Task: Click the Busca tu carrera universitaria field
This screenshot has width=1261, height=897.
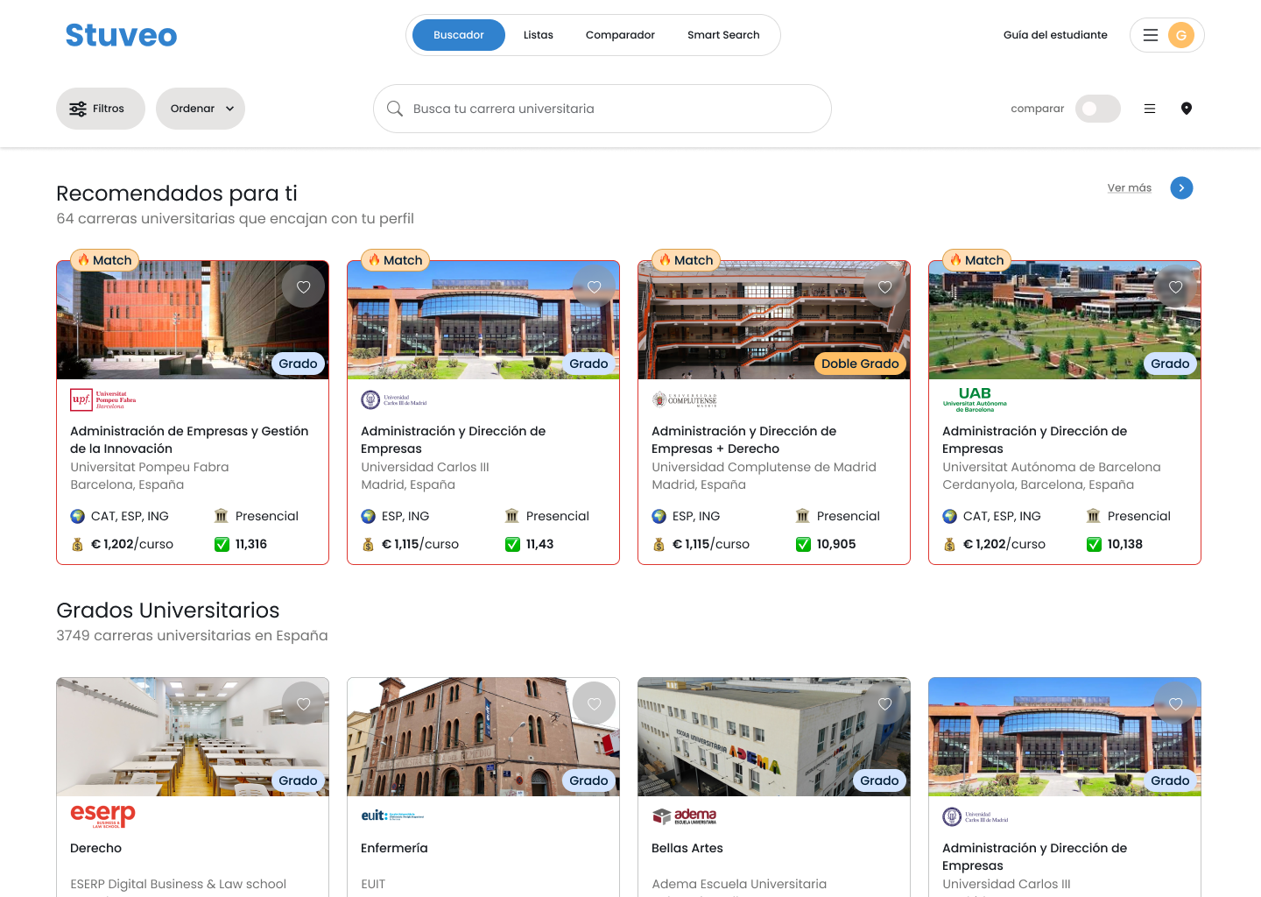Action: (x=602, y=109)
